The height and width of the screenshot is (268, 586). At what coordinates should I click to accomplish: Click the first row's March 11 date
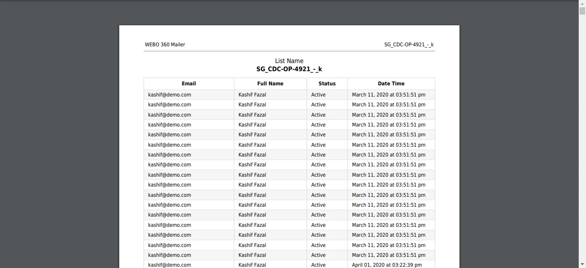tap(389, 95)
